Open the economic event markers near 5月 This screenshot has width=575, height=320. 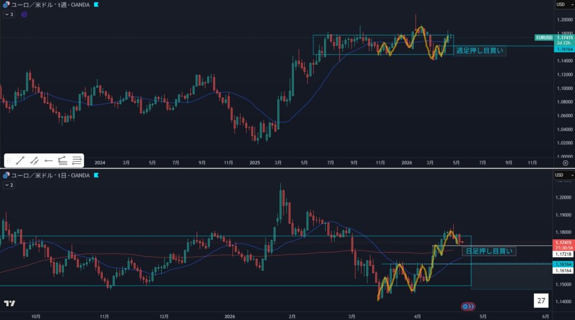468,307
